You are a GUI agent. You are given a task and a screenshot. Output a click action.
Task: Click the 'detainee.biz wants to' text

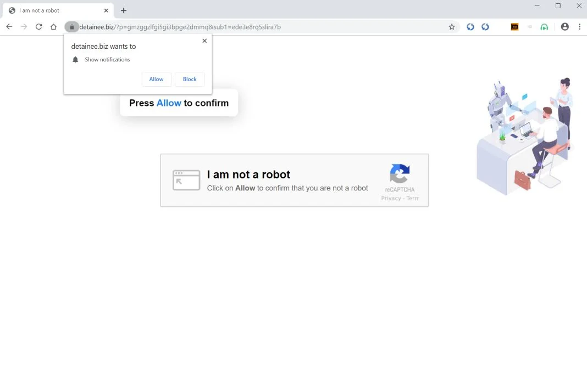[x=104, y=46]
